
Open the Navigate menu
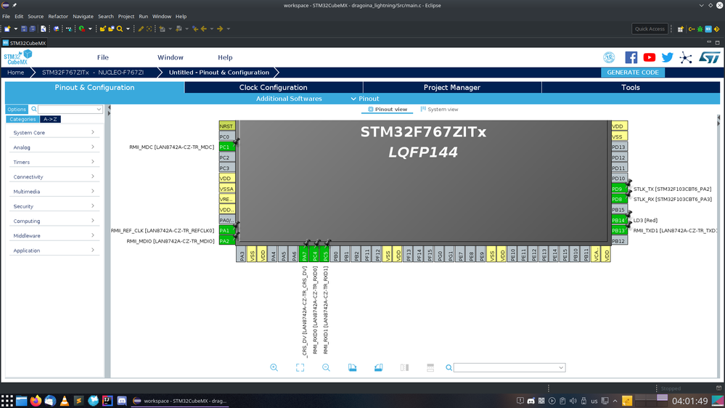pyautogui.click(x=83, y=16)
